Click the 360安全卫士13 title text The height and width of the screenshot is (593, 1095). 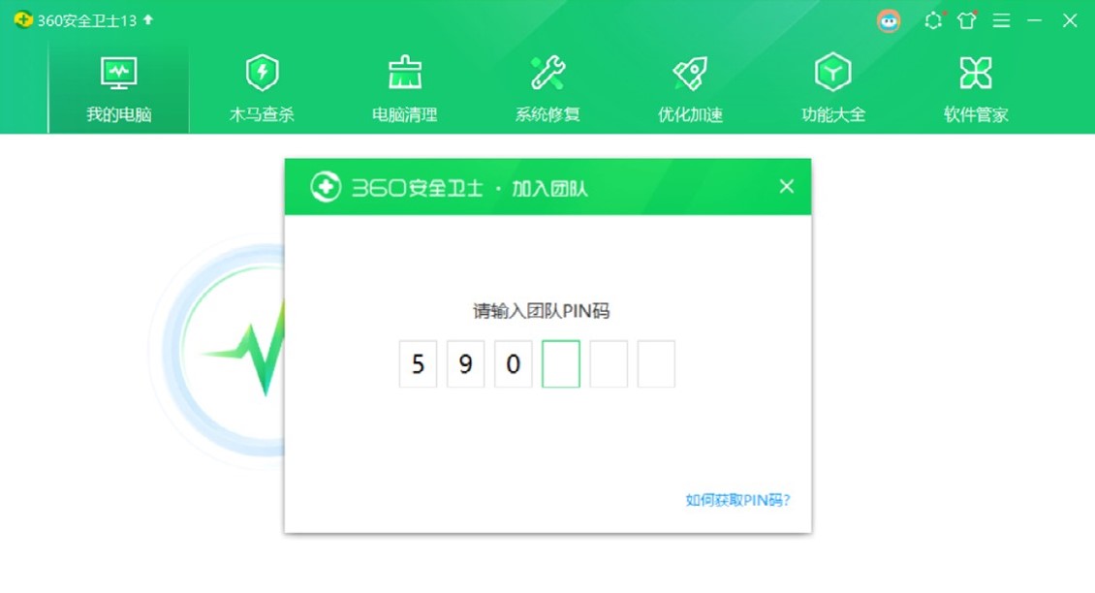(x=86, y=20)
